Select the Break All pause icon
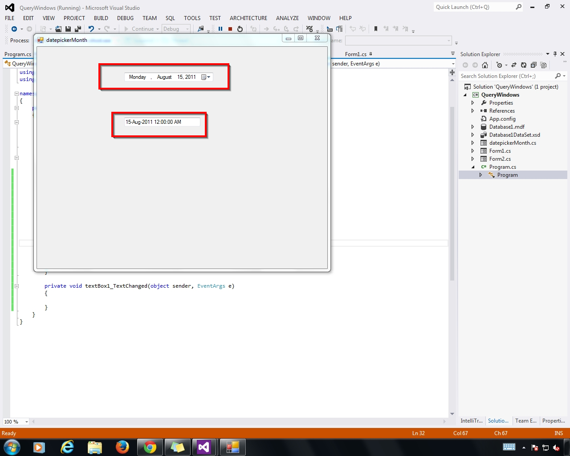This screenshot has height=456, width=570. click(x=220, y=28)
